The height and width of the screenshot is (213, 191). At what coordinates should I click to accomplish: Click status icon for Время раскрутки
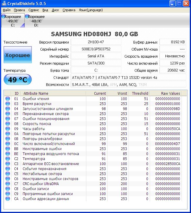[8, 104]
